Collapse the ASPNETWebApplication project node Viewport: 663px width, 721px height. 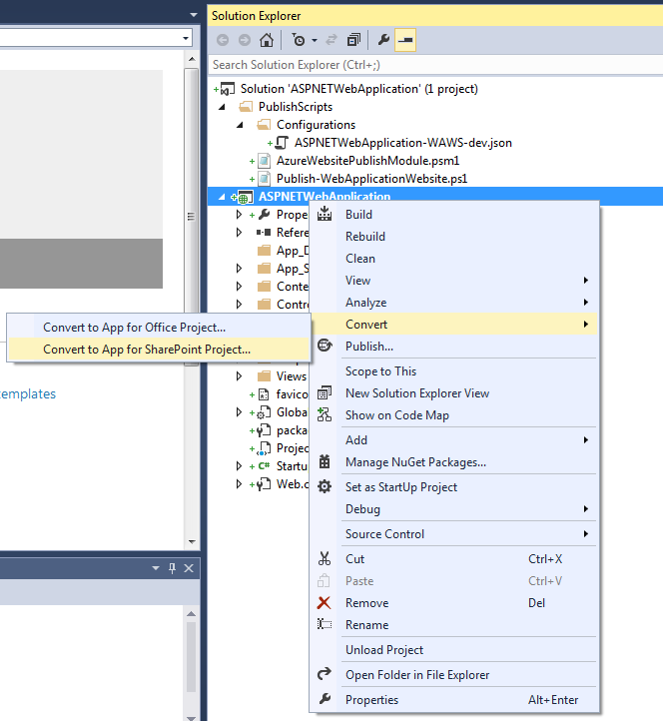pos(222,197)
